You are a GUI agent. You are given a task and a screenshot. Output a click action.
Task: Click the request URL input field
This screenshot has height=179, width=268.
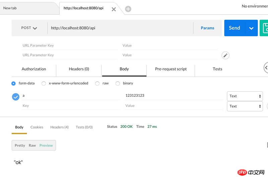(x=120, y=28)
